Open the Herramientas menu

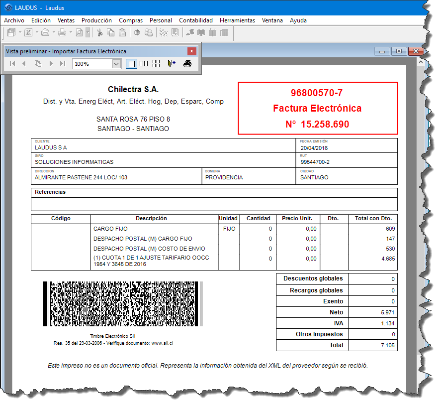(237, 20)
